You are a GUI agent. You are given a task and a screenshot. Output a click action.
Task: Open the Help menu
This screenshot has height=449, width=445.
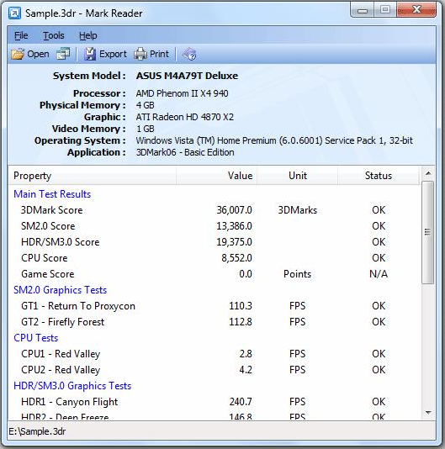88,35
